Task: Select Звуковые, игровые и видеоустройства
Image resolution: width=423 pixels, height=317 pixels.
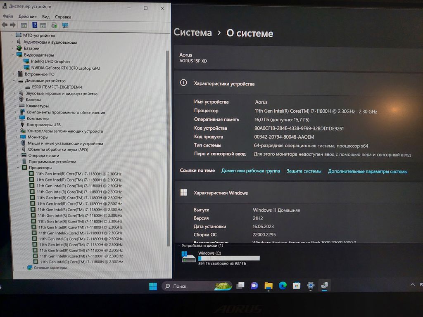Action: coord(62,94)
